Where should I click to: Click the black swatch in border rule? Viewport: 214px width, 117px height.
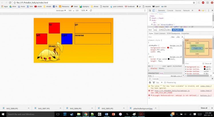click(x=169, y=59)
